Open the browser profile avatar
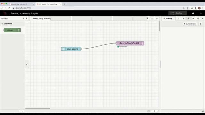 pos(199,8)
